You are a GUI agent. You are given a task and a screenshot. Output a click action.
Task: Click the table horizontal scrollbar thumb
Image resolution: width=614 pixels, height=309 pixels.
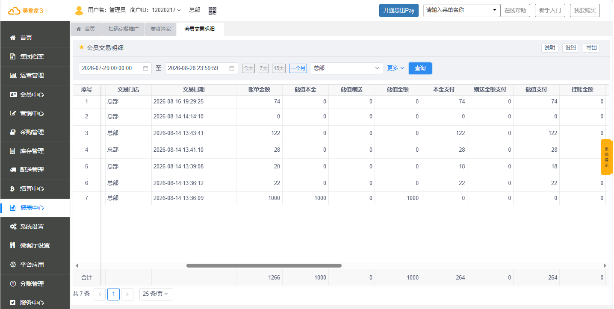[264, 265]
